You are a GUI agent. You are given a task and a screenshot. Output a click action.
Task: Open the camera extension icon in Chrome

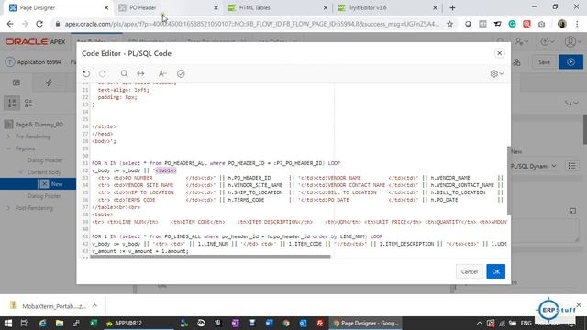pos(541,24)
